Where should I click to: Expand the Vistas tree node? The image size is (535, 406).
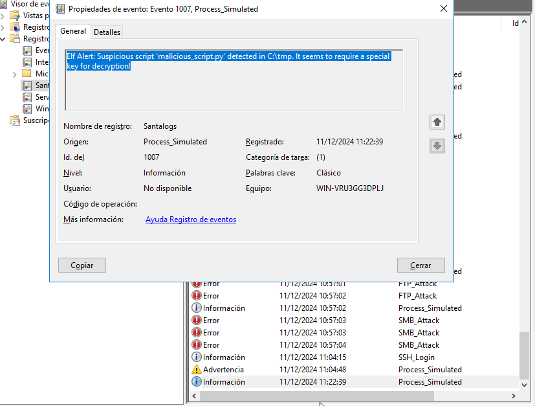[3, 16]
